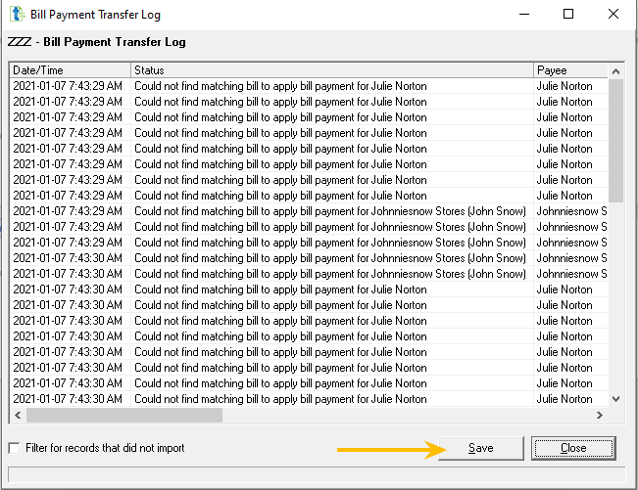The height and width of the screenshot is (490, 638).
Task: Click the vertical scrollbar up arrow
Action: (x=616, y=71)
